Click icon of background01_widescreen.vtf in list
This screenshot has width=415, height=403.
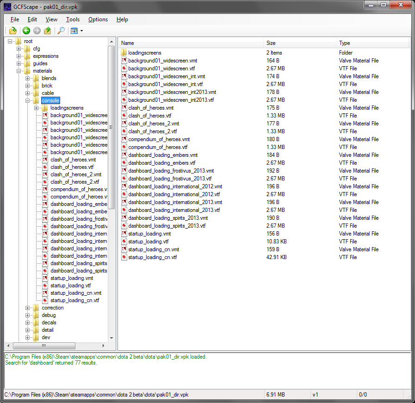pyautogui.click(x=124, y=68)
